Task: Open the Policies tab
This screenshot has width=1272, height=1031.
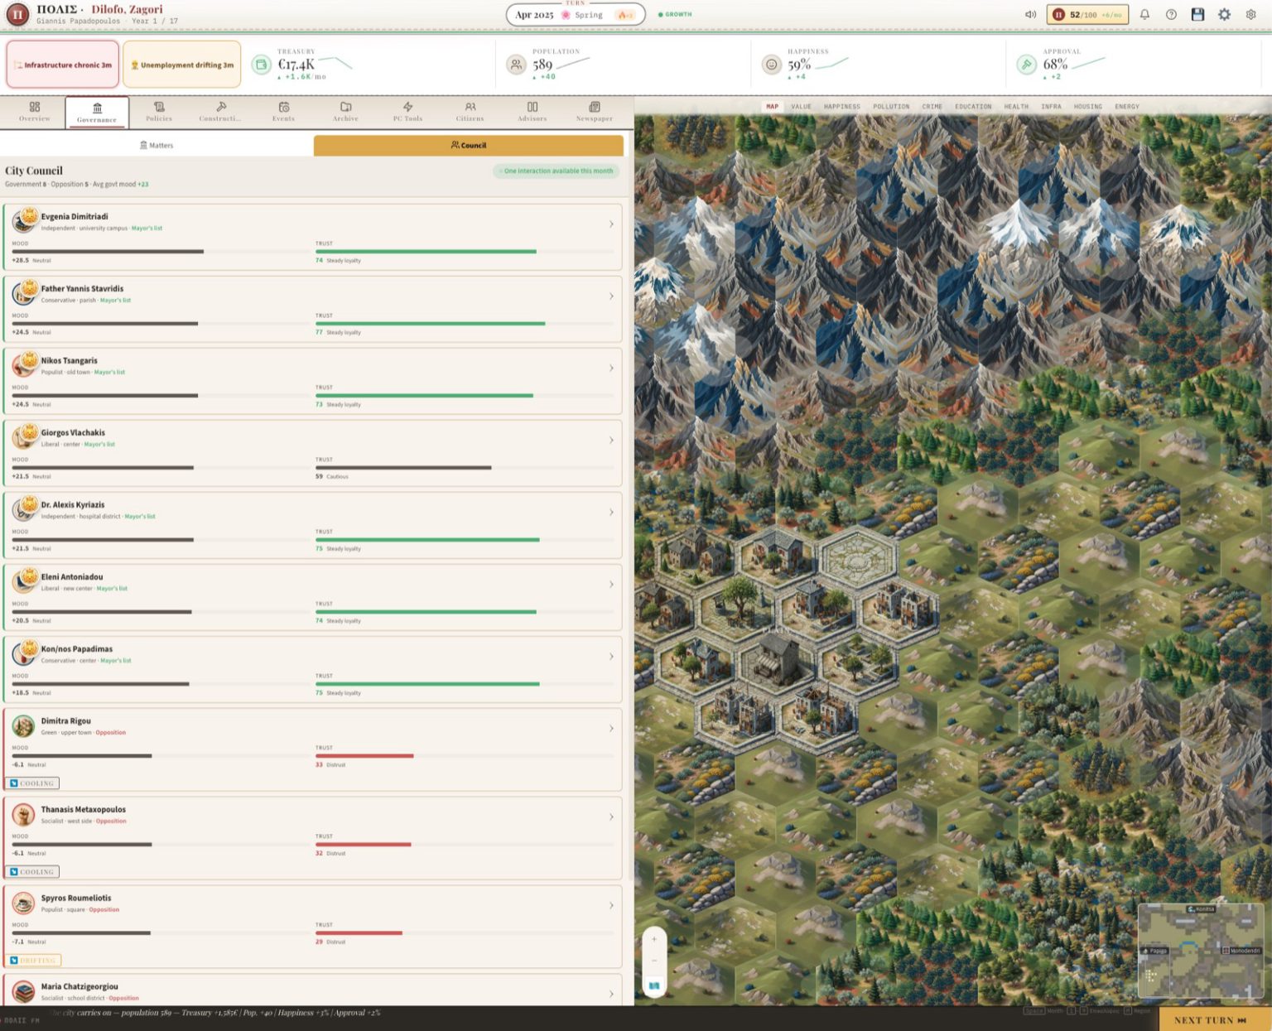Action: click(x=159, y=112)
